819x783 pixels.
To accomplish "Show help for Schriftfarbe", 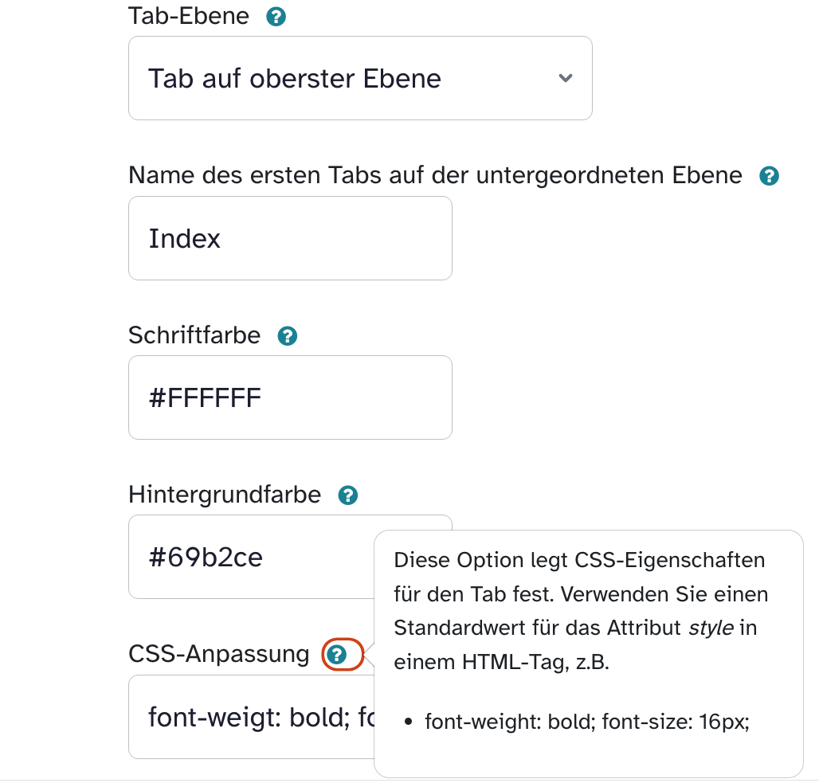I will (287, 336).
